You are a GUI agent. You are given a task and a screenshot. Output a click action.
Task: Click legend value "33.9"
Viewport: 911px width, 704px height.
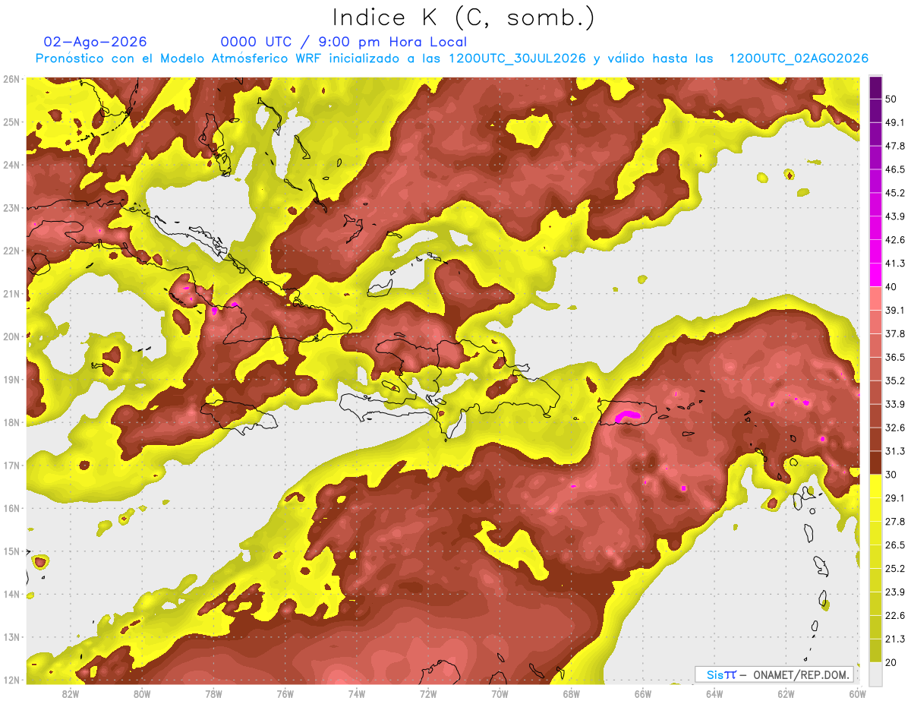click(x=894, y=404)
